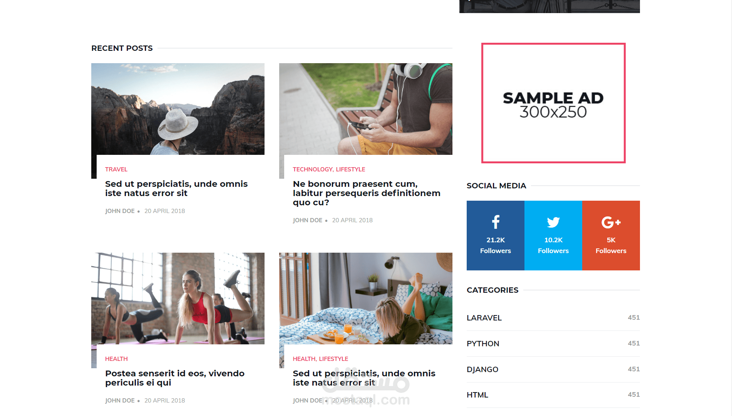Viewport: 732px width, 416px height.
Task: Click the 5K Followers Google Plus tile
Action: (611, 235)
